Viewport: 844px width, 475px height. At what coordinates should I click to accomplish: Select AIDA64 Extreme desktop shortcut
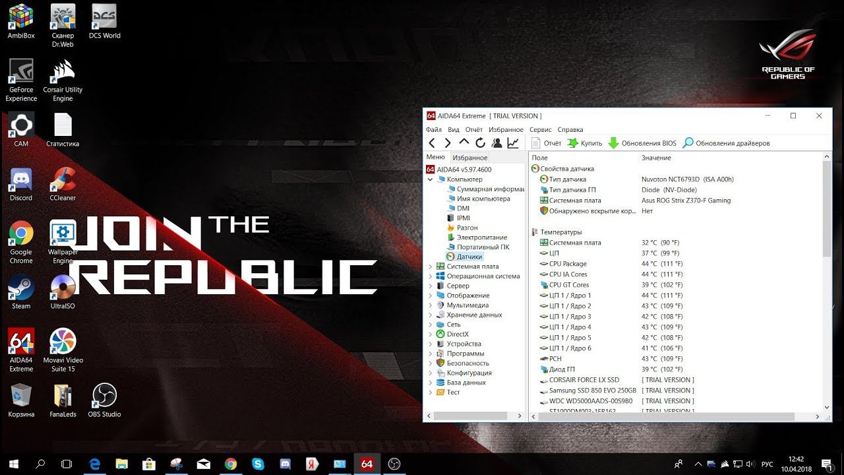coord(21,350)
